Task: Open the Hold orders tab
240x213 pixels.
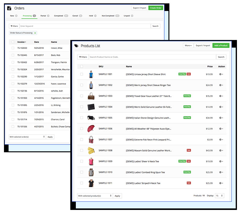Action: click(91, 16)
